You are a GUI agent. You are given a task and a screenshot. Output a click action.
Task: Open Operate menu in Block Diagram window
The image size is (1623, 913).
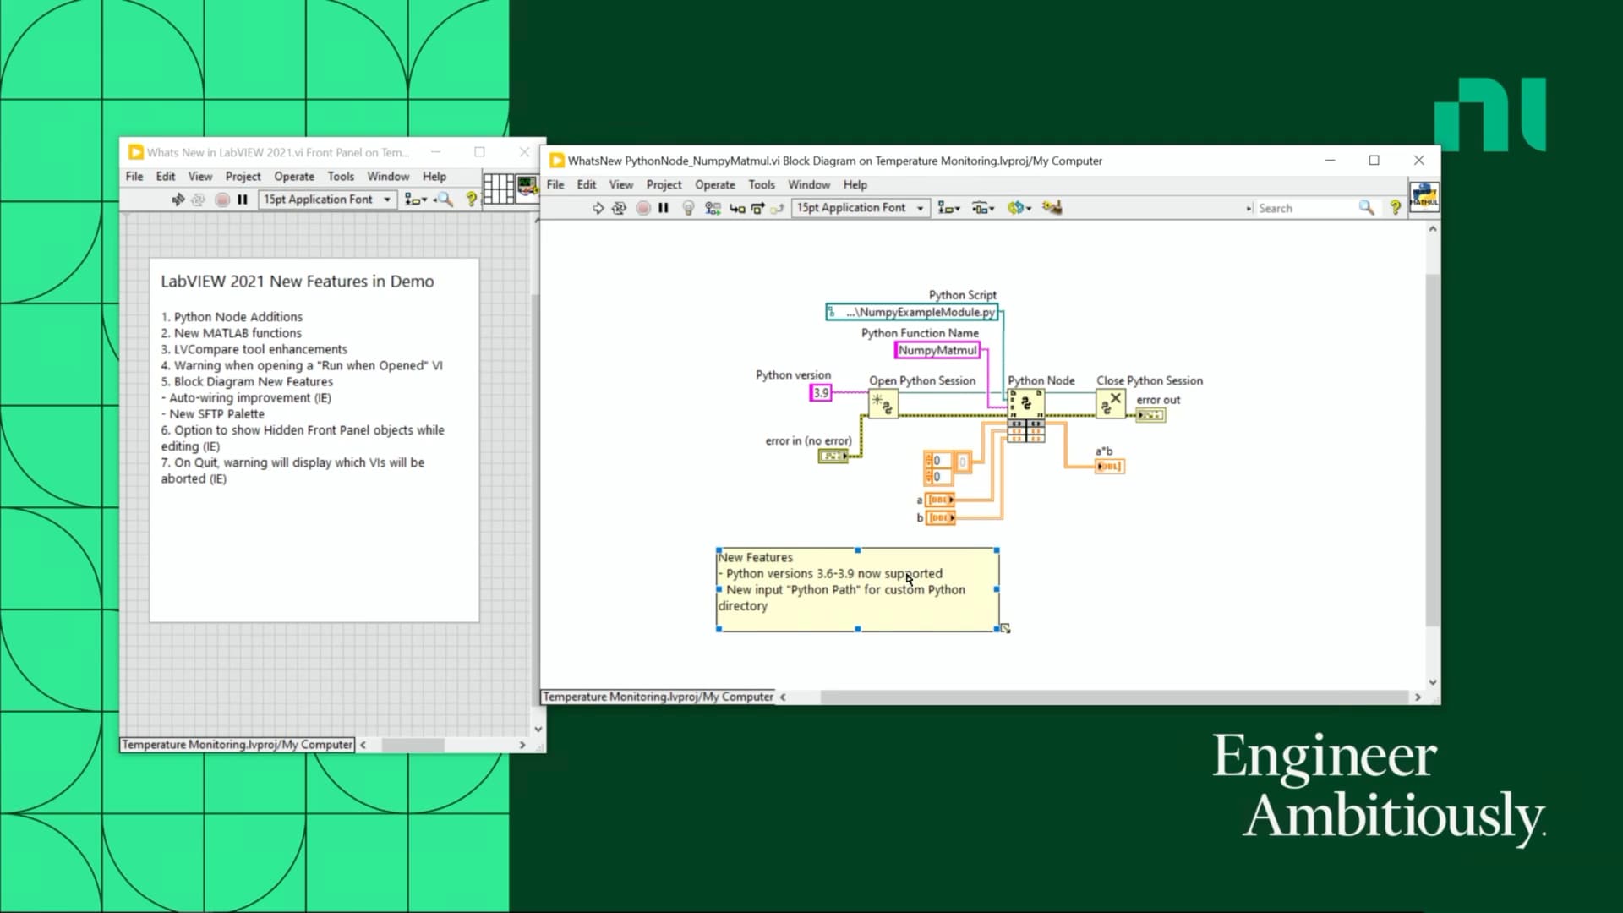(x=715, y=184)
